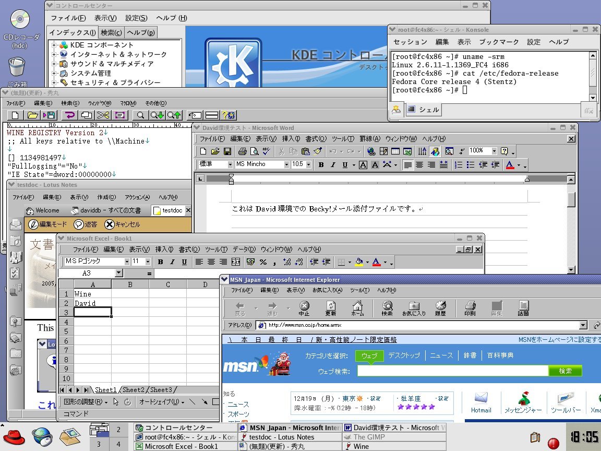
Task: Click Open folder icon in Word toolbar
Action: pyautogui.click(x=215, y=151)
